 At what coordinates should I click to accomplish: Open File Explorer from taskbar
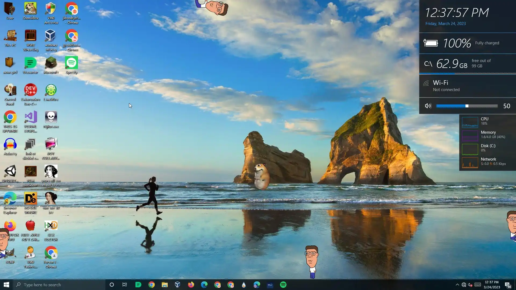(x=164, y=285)
